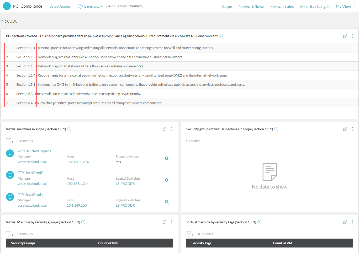Open LS-PRODDR switch for TTYLinuxProd2
359x253 pixels.
tap(125, 184)
